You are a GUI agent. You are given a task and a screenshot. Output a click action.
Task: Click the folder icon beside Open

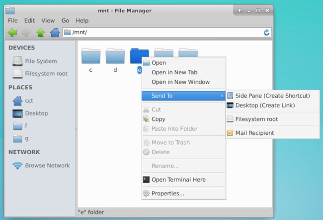coord(146,62)
